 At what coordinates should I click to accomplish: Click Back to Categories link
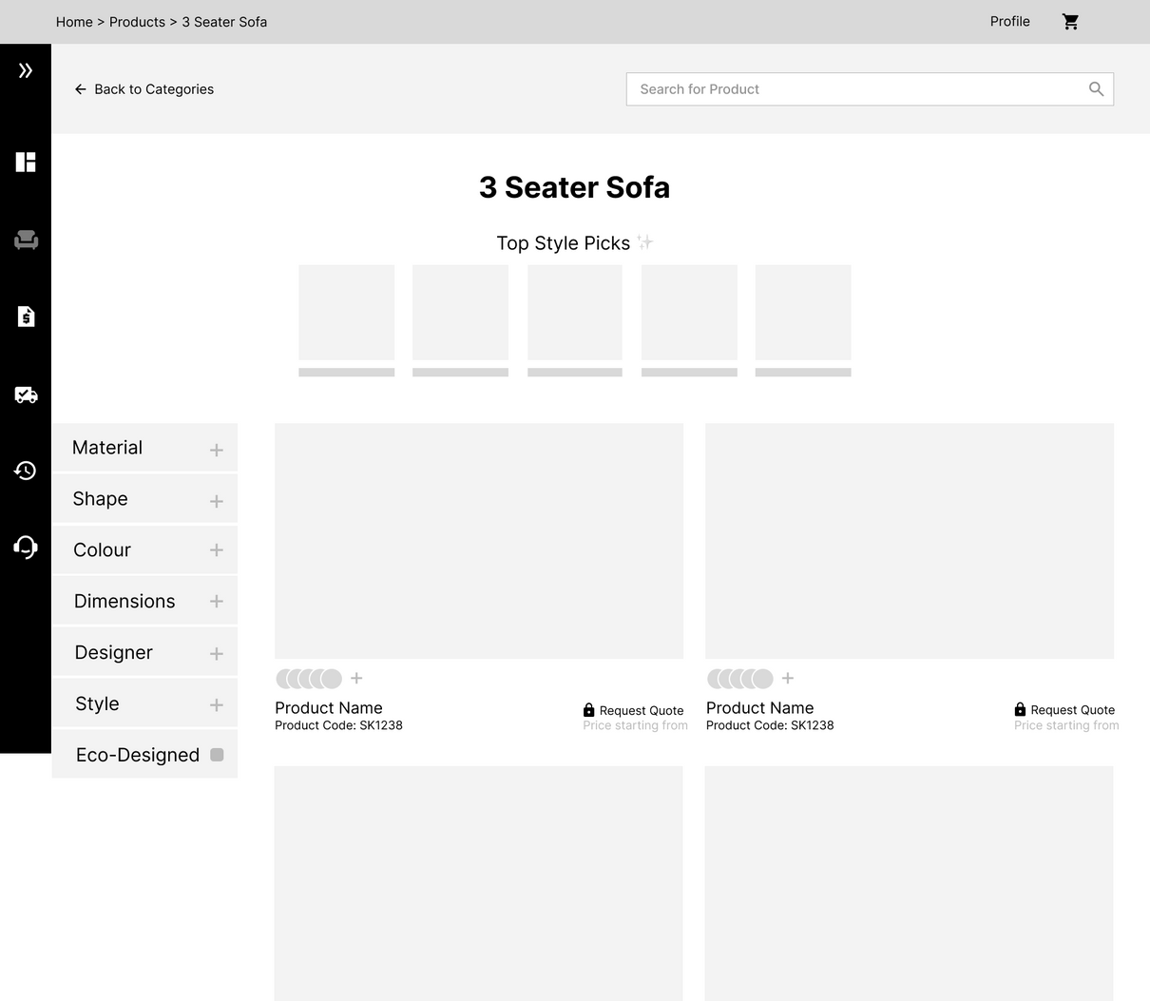(144, 89)
